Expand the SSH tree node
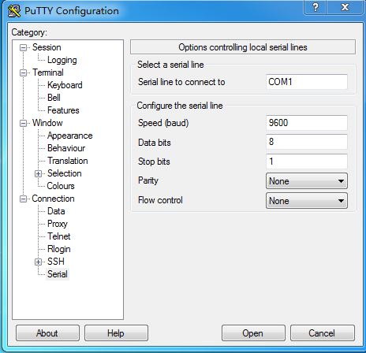Image resolution: width=366 pixels, height=353 pixels. click(x=38, y=262)
